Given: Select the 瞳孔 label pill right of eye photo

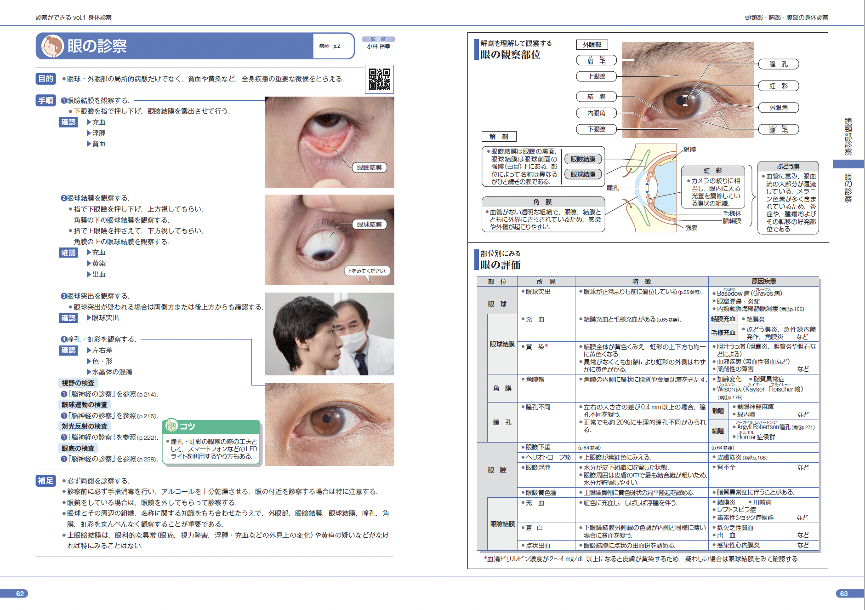Looking at the screenshot, I should [x=778, y=64].
